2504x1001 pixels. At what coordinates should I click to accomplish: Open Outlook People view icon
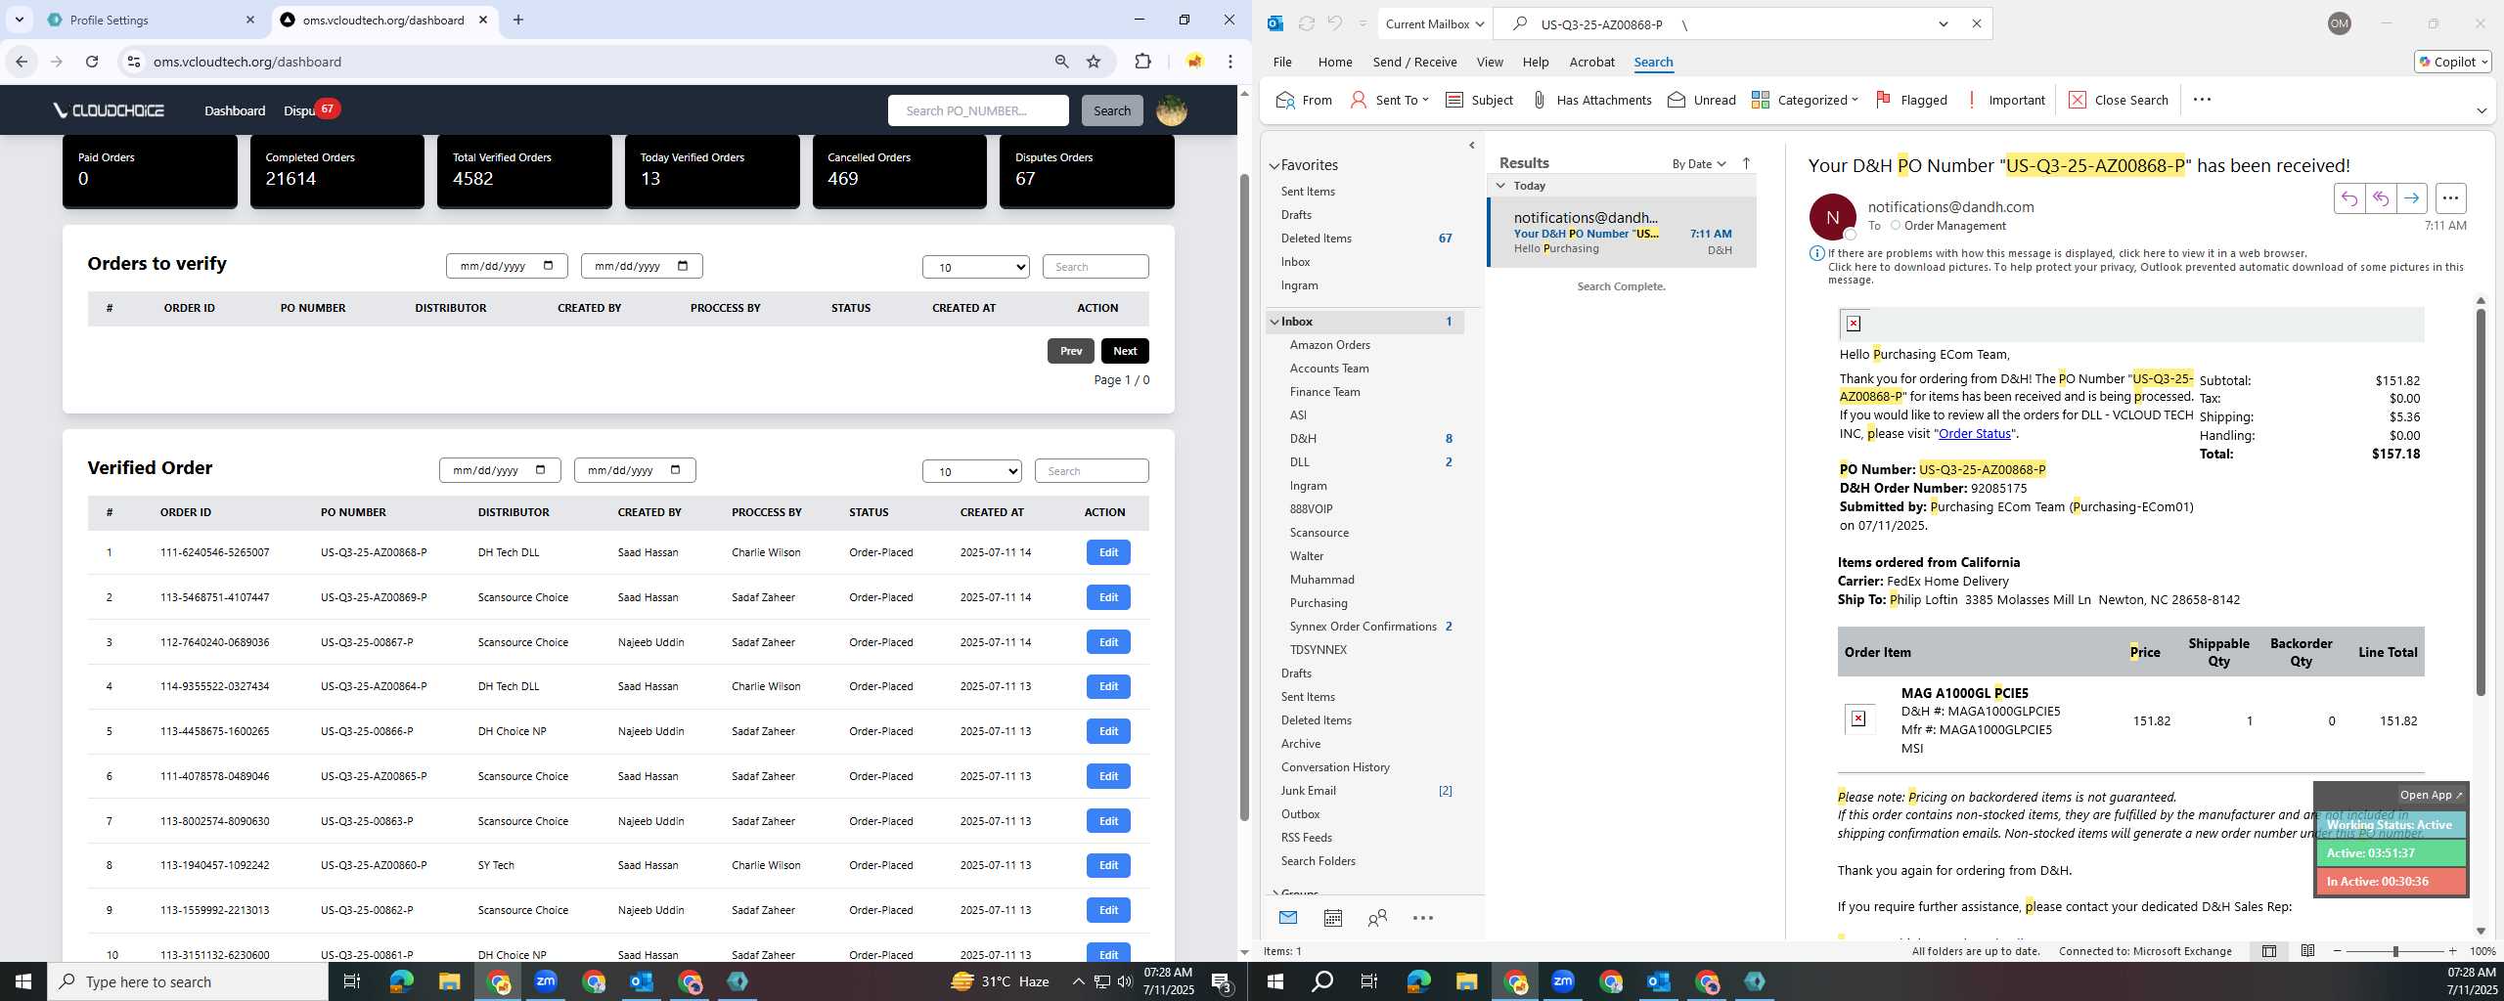coord(1377,918)
